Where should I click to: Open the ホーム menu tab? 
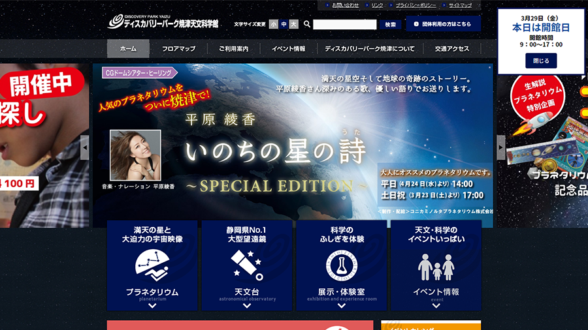tap(128, 49)
